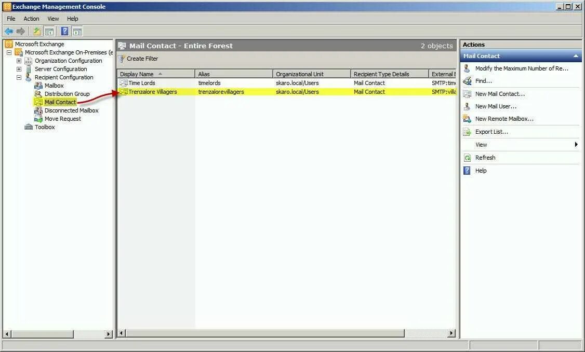Collapse the Recipient Configuration node
This screenshot has height=352, width=585.
pos(19,77)
